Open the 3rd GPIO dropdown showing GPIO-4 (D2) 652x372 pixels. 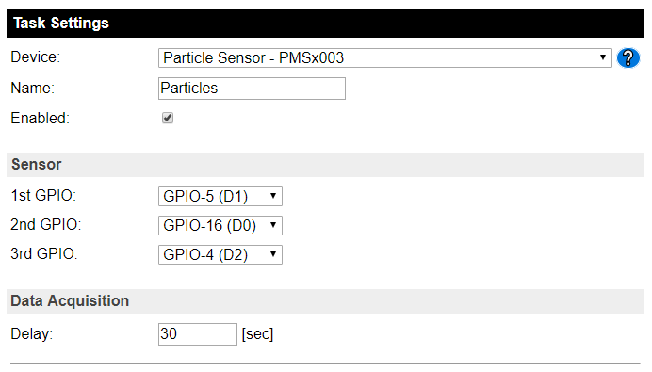point(220,254)
